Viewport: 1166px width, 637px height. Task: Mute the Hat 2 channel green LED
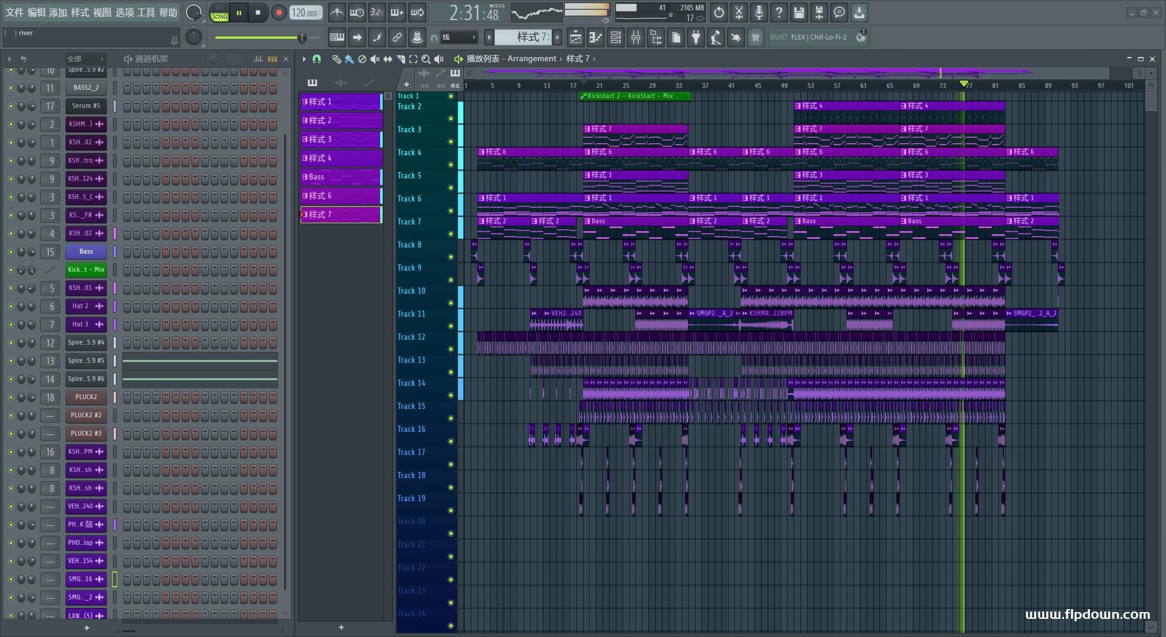click(x=10, y=306)
